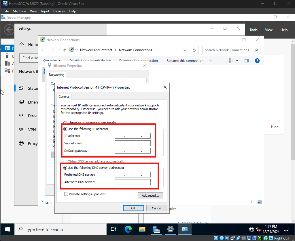Open the change view dropdown arrow

[x=237, y=61]
